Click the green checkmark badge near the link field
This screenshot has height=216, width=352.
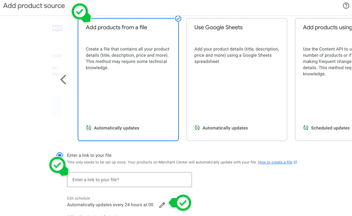[x=57, y=165]
